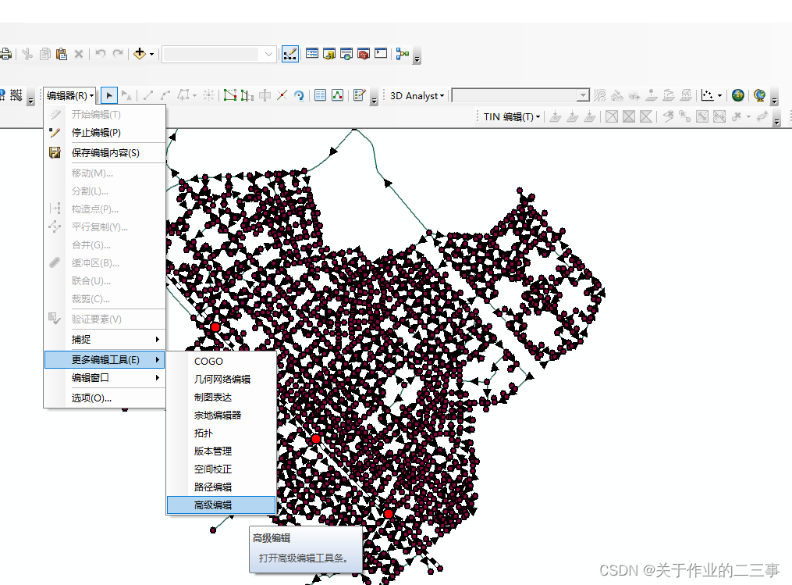The width and height of the screenshot is (792, 585).
Task: Choose 路径编辑 from submenu
Action: [222, 487]
